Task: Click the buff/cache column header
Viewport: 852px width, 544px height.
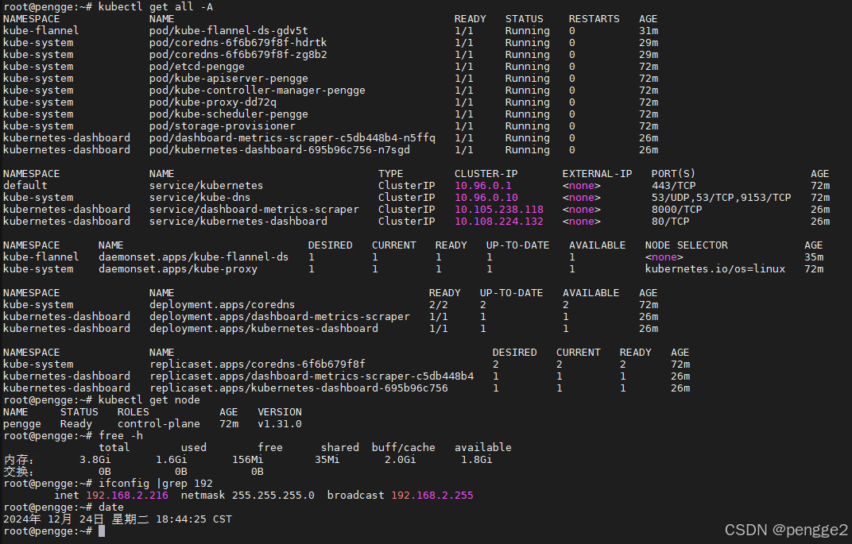Action: coord(403,449)
